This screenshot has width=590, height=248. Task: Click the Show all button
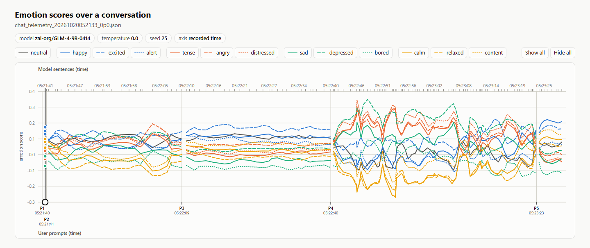535,52
